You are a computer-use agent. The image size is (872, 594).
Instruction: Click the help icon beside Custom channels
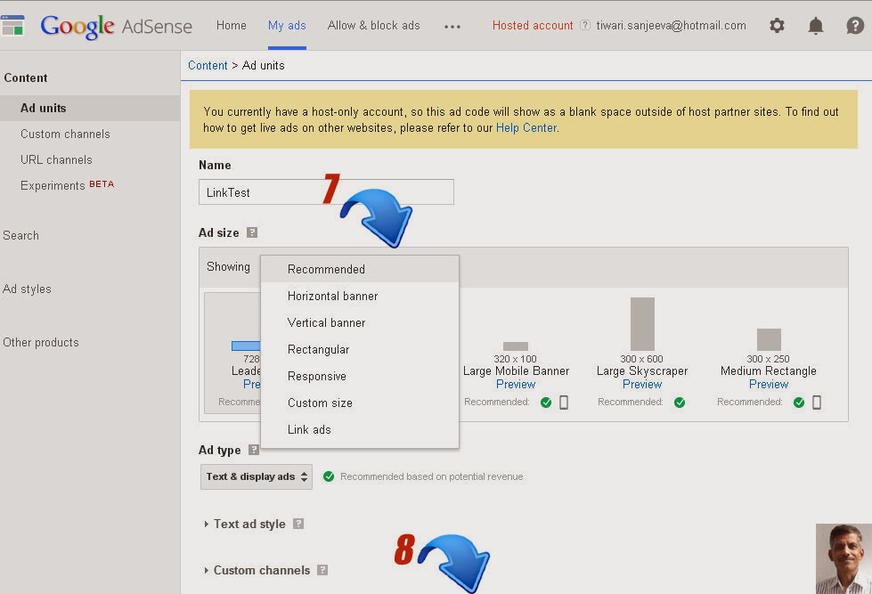point(322,570)
